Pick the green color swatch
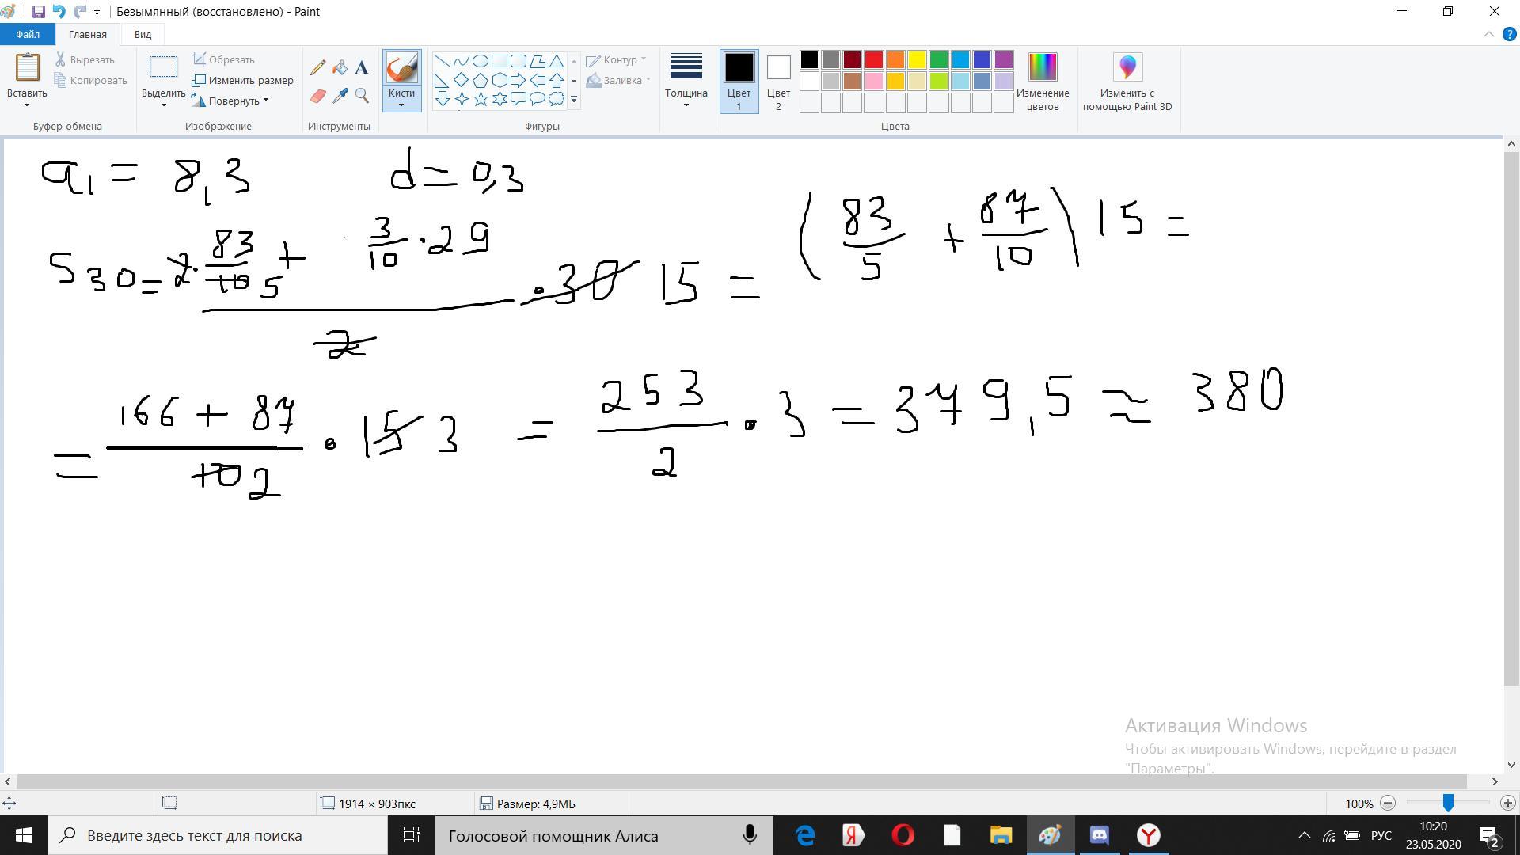Image resolution: width=1520 pixels, height=855 pixels. pos(939,60)
